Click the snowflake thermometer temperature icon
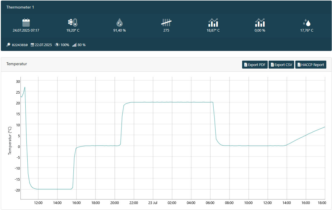Viewport: 332px width, 210px height. (73, 23)
